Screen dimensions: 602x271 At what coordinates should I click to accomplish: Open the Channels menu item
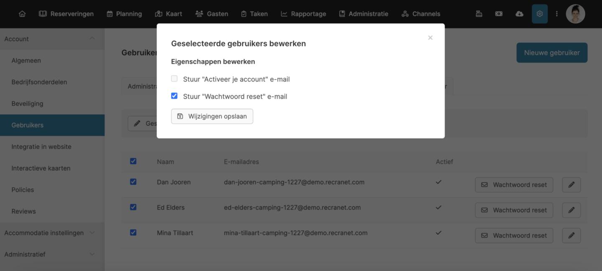pos(421,14)
